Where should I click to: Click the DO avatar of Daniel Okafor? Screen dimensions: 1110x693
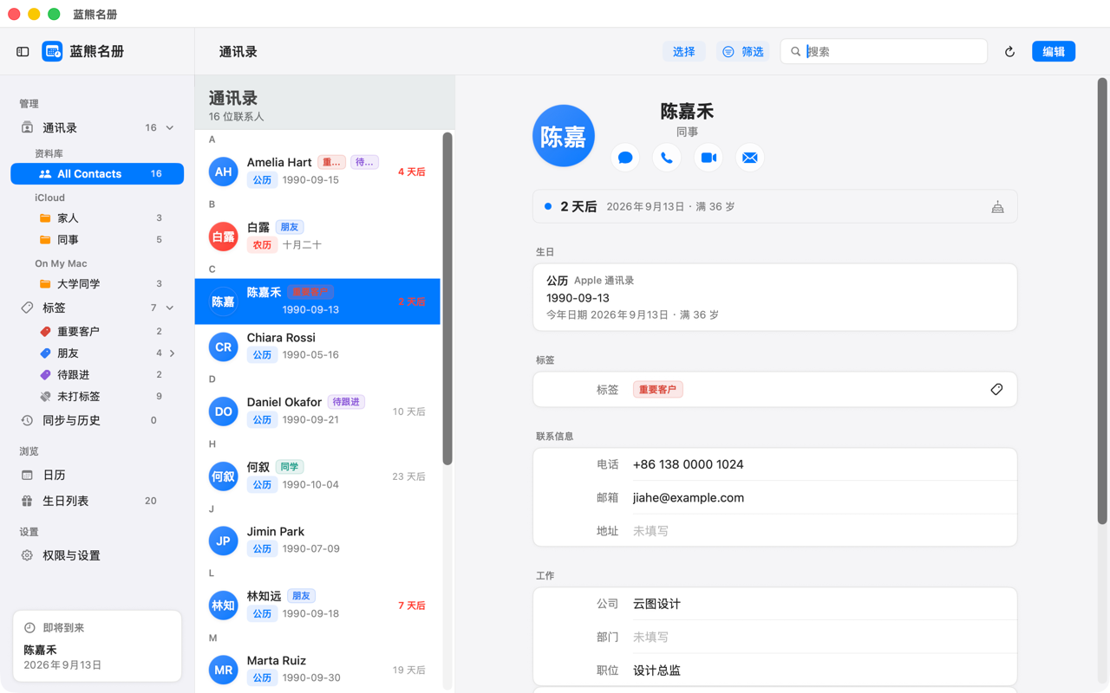[x=223, y=411]
